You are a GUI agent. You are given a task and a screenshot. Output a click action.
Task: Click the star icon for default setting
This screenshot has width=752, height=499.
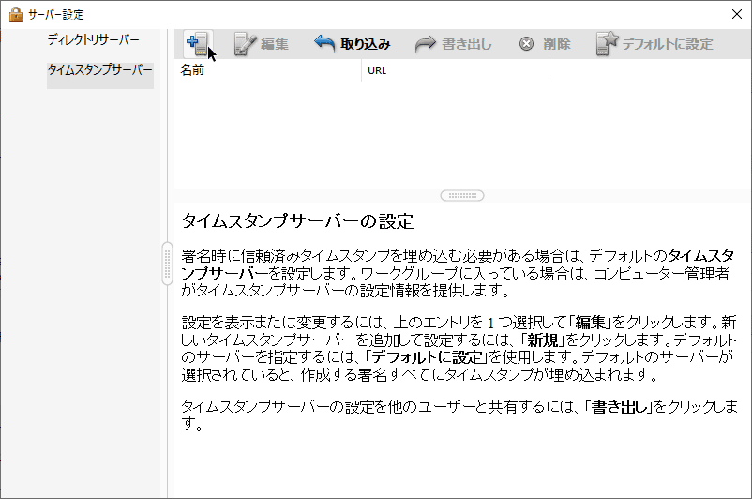pos(607,43)
